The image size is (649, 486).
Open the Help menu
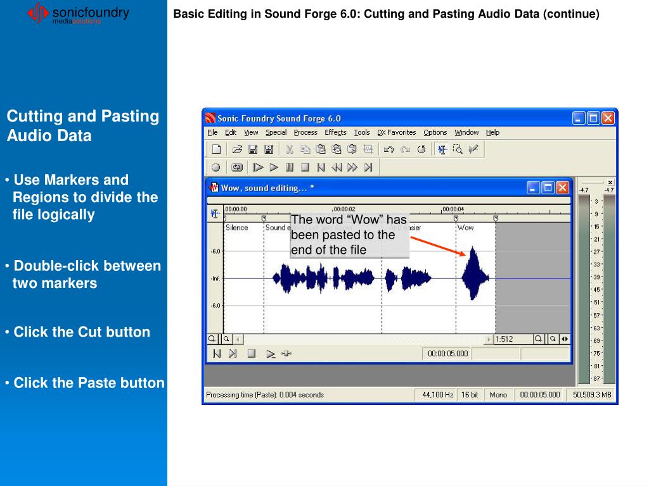(492, 132)
